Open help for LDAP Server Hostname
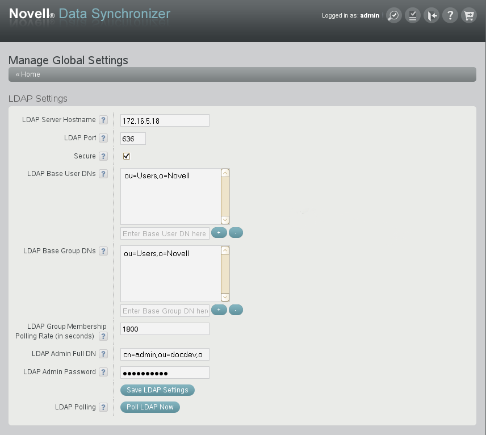The image size is (486, 435). pyautogui.click(x=103, y=120)
